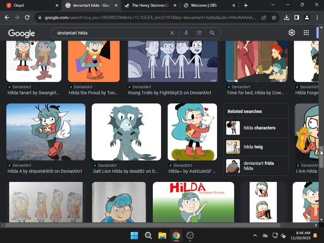Go back to the previous page
The height and width of the screenshot is (243, 324).
[7, 18]
